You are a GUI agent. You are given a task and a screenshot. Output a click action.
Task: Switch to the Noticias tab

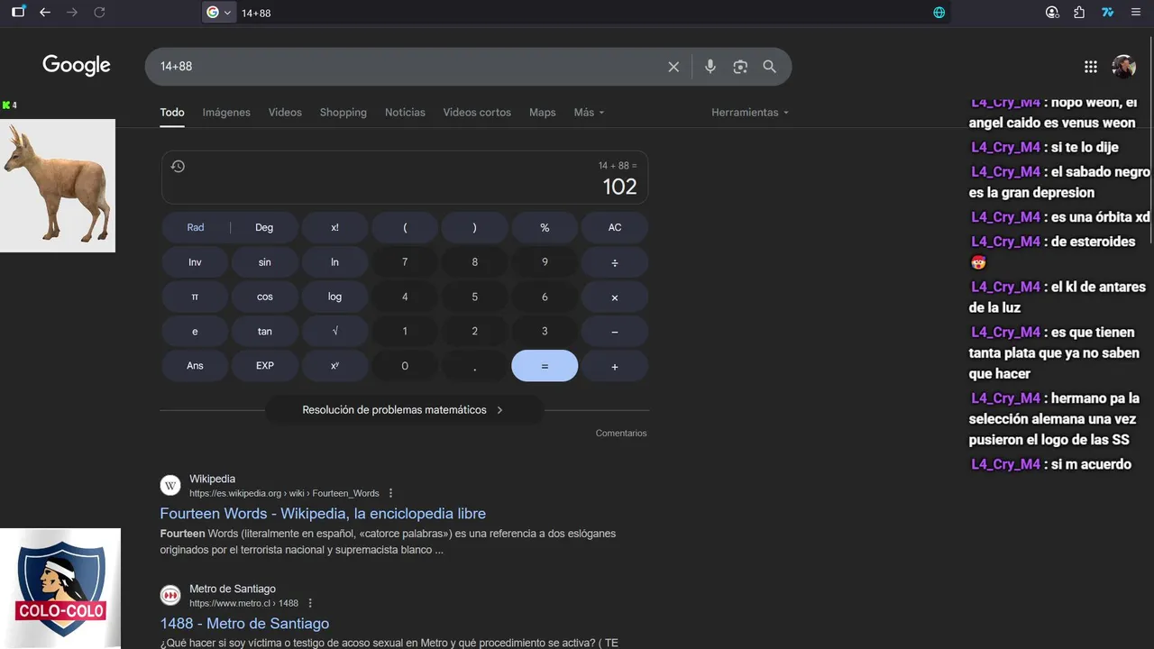click(x=405, y=113)
